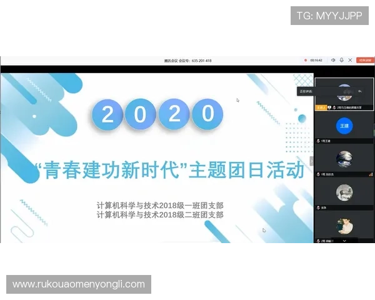Click the screen-share icon beside host badge
The width and height of the screenshot is (375, 300).
(329, 107)
